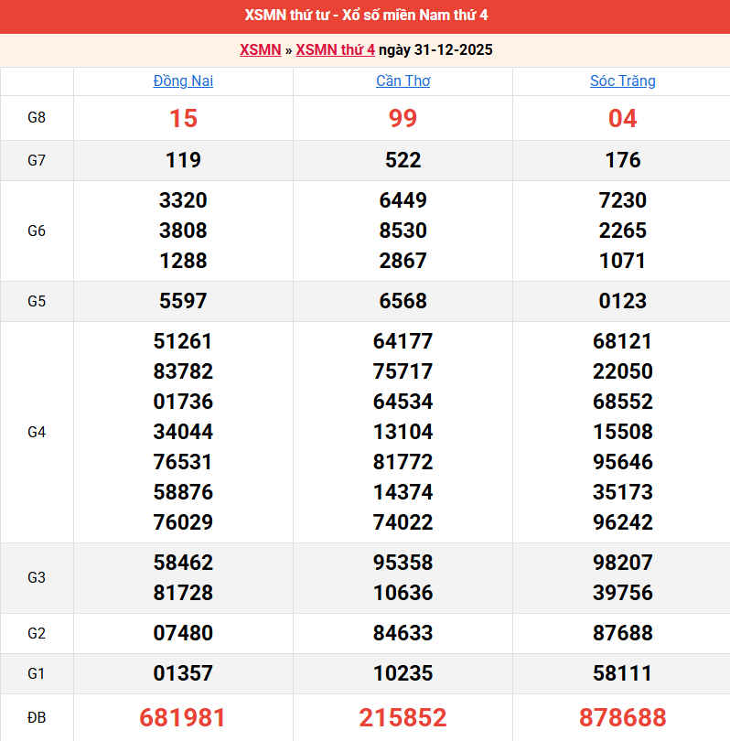Select G7 number 119 under Đồng Nai
Viewport: 730px width, 741px height.
[183, 161]
